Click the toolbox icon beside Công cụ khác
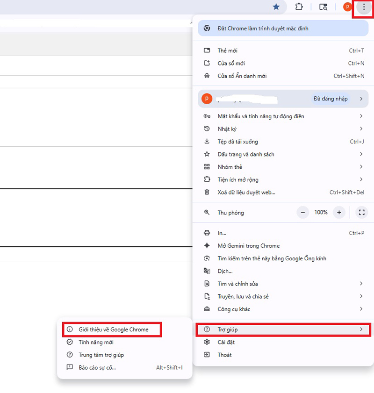The width and height of the screenshot is (374, 393). pyautogui.click(x=207, y=309)
